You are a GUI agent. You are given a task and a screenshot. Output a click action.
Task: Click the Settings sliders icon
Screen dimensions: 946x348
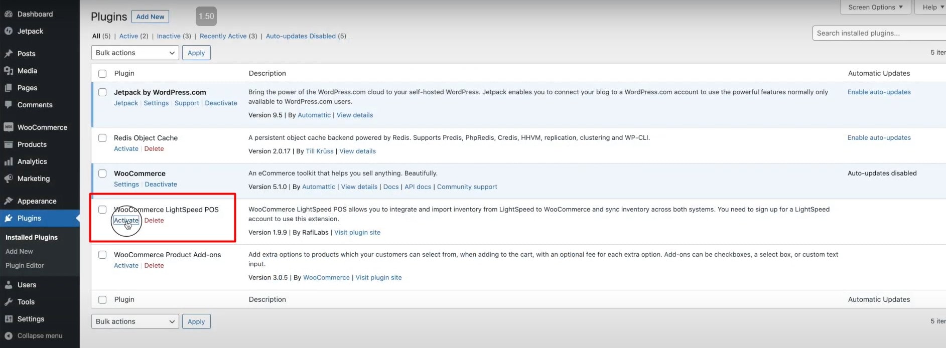tap(9, 319)
